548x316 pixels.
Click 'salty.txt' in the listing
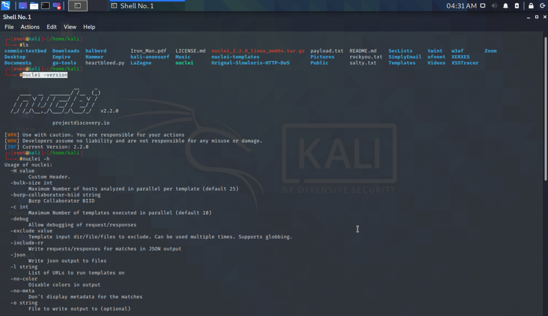tap(363, 63)
